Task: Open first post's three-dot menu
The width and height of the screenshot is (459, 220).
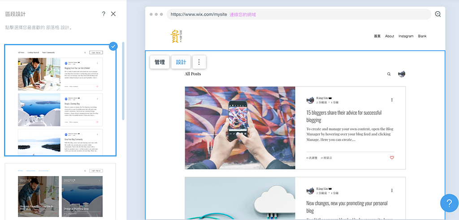Action: pos(392,100)
